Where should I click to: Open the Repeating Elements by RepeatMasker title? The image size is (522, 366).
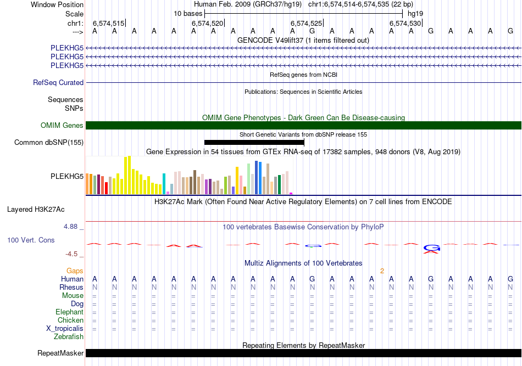303,345
